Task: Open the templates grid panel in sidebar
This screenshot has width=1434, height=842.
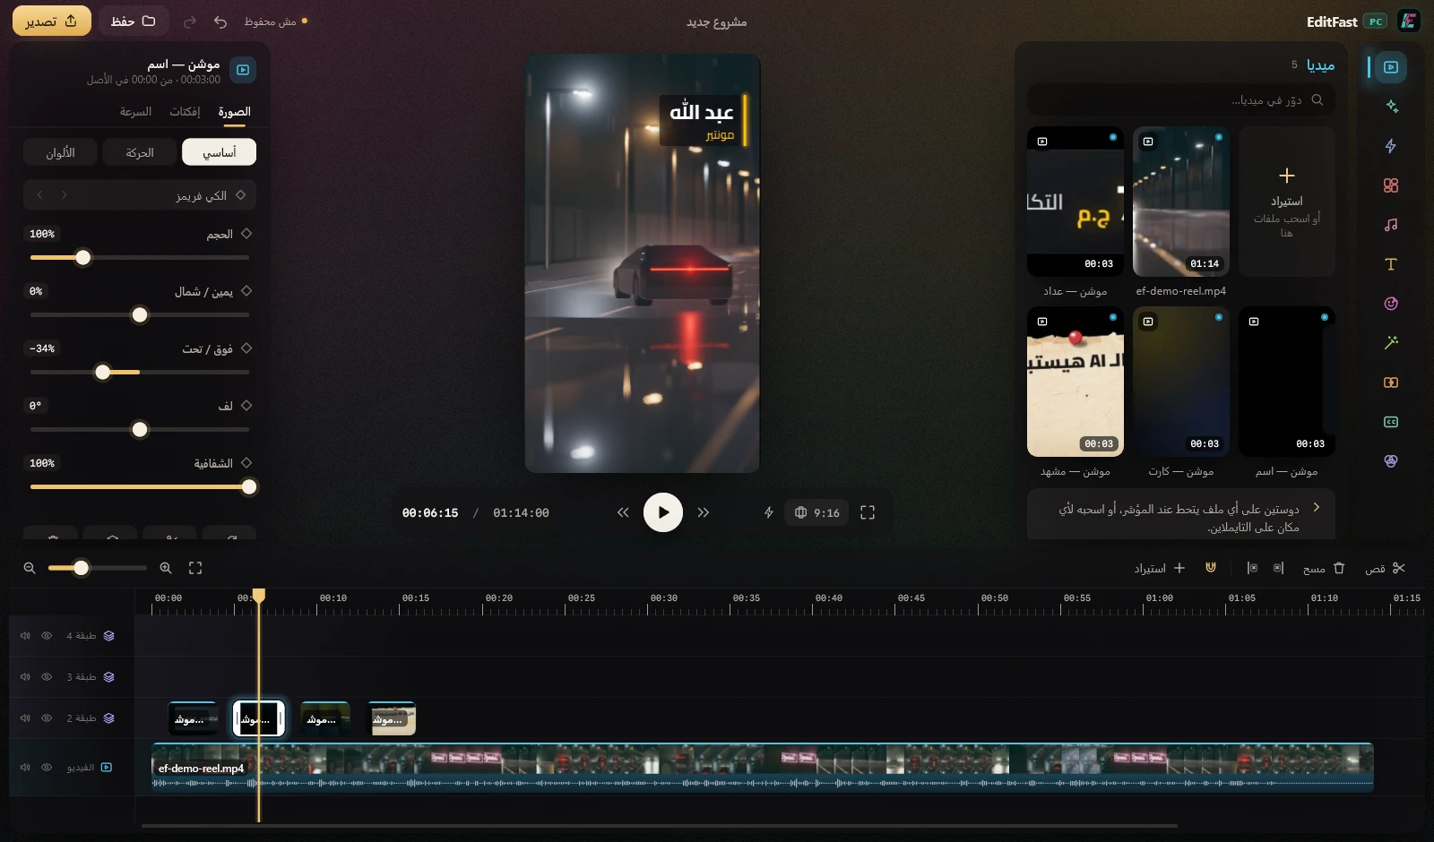Action: tap(1390, 185)
